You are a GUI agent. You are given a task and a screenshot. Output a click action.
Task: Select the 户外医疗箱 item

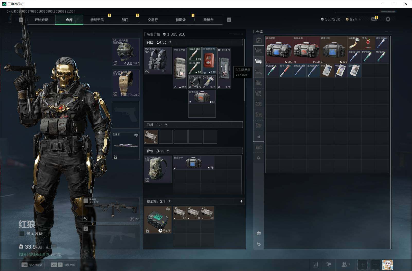(180, 68)
